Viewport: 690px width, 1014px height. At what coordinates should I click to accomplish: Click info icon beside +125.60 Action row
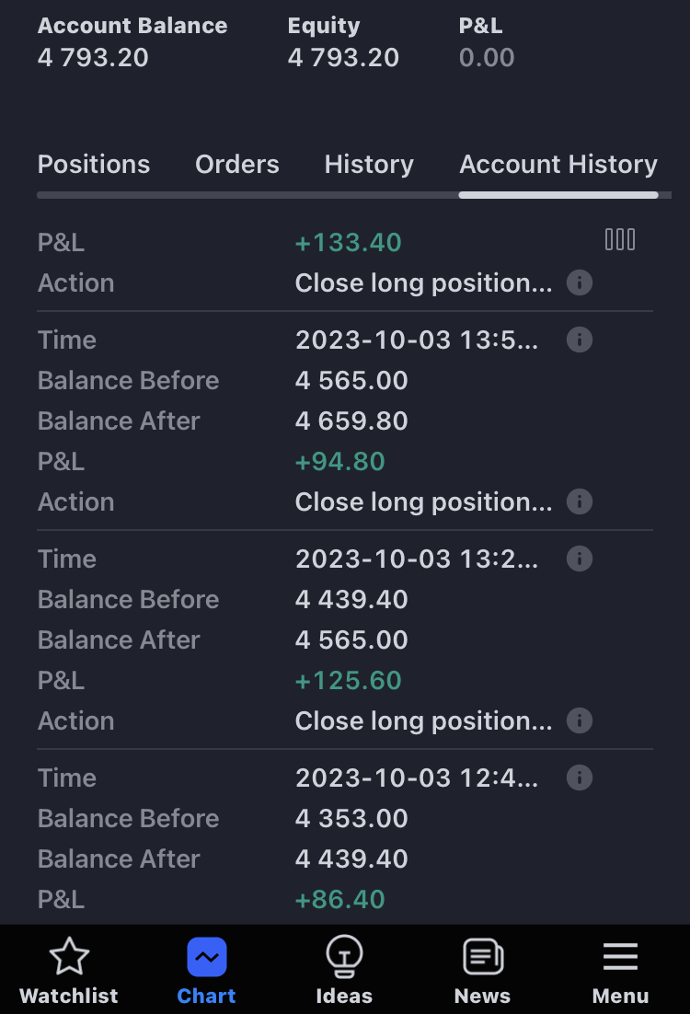click(579, 720)
